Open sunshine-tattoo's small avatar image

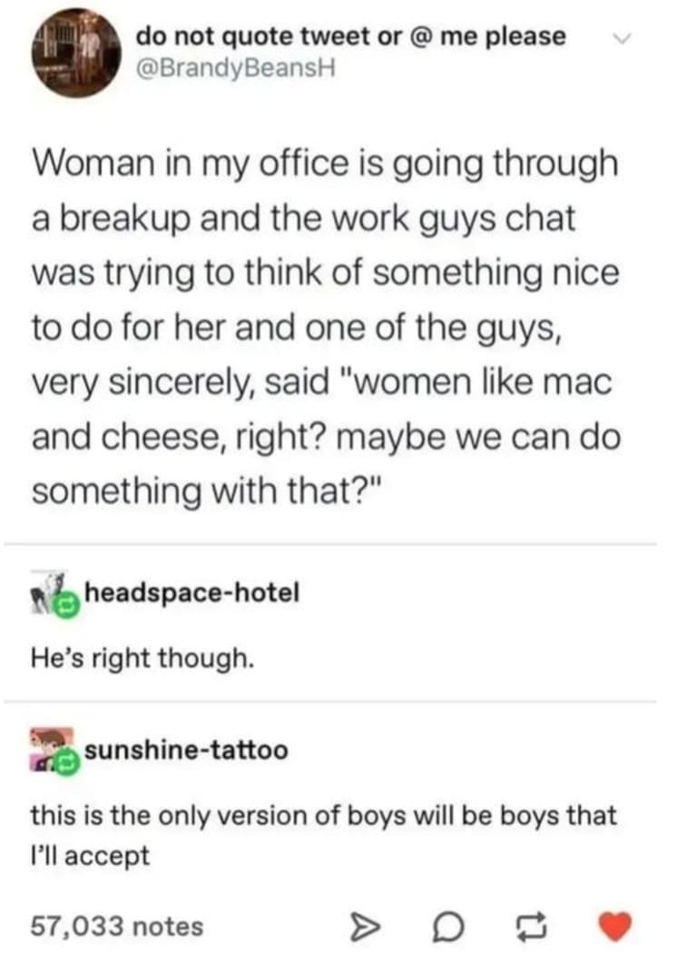point(51,749)
